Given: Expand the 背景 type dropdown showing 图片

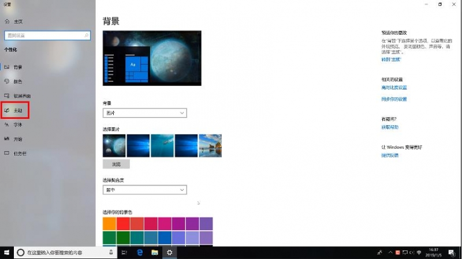Looking at the screenshot, I should pyautogui.click(x=145, y=113).
